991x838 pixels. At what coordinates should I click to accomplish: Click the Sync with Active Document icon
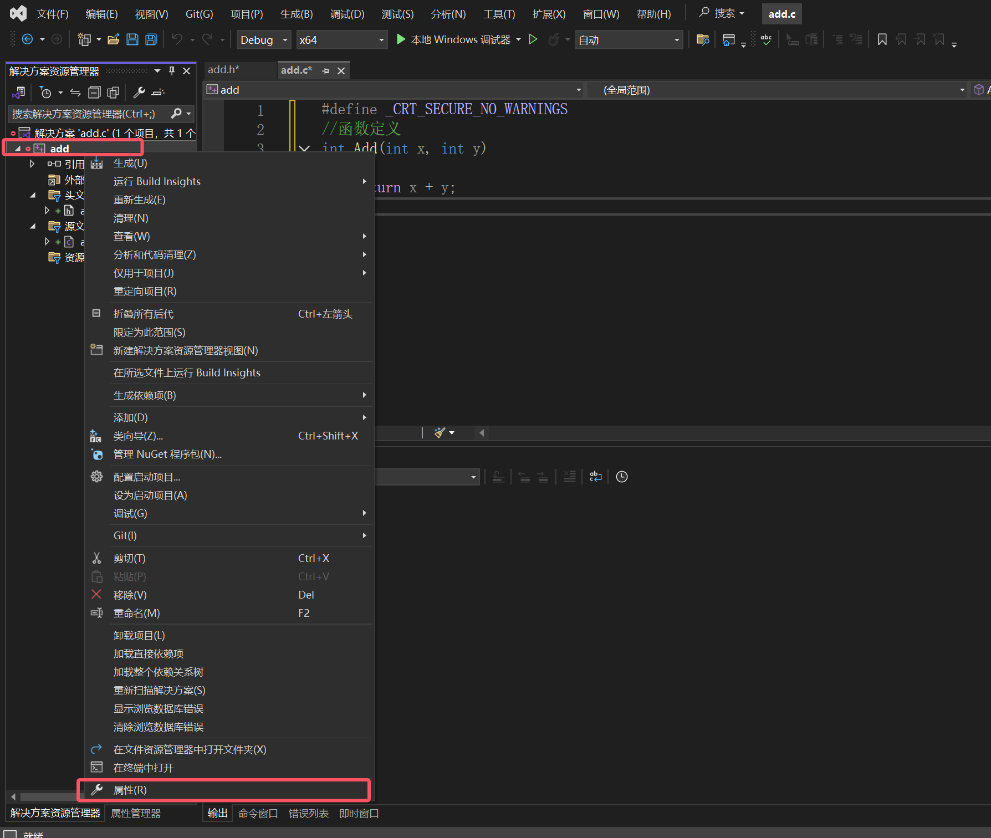(x=75, y=93)
